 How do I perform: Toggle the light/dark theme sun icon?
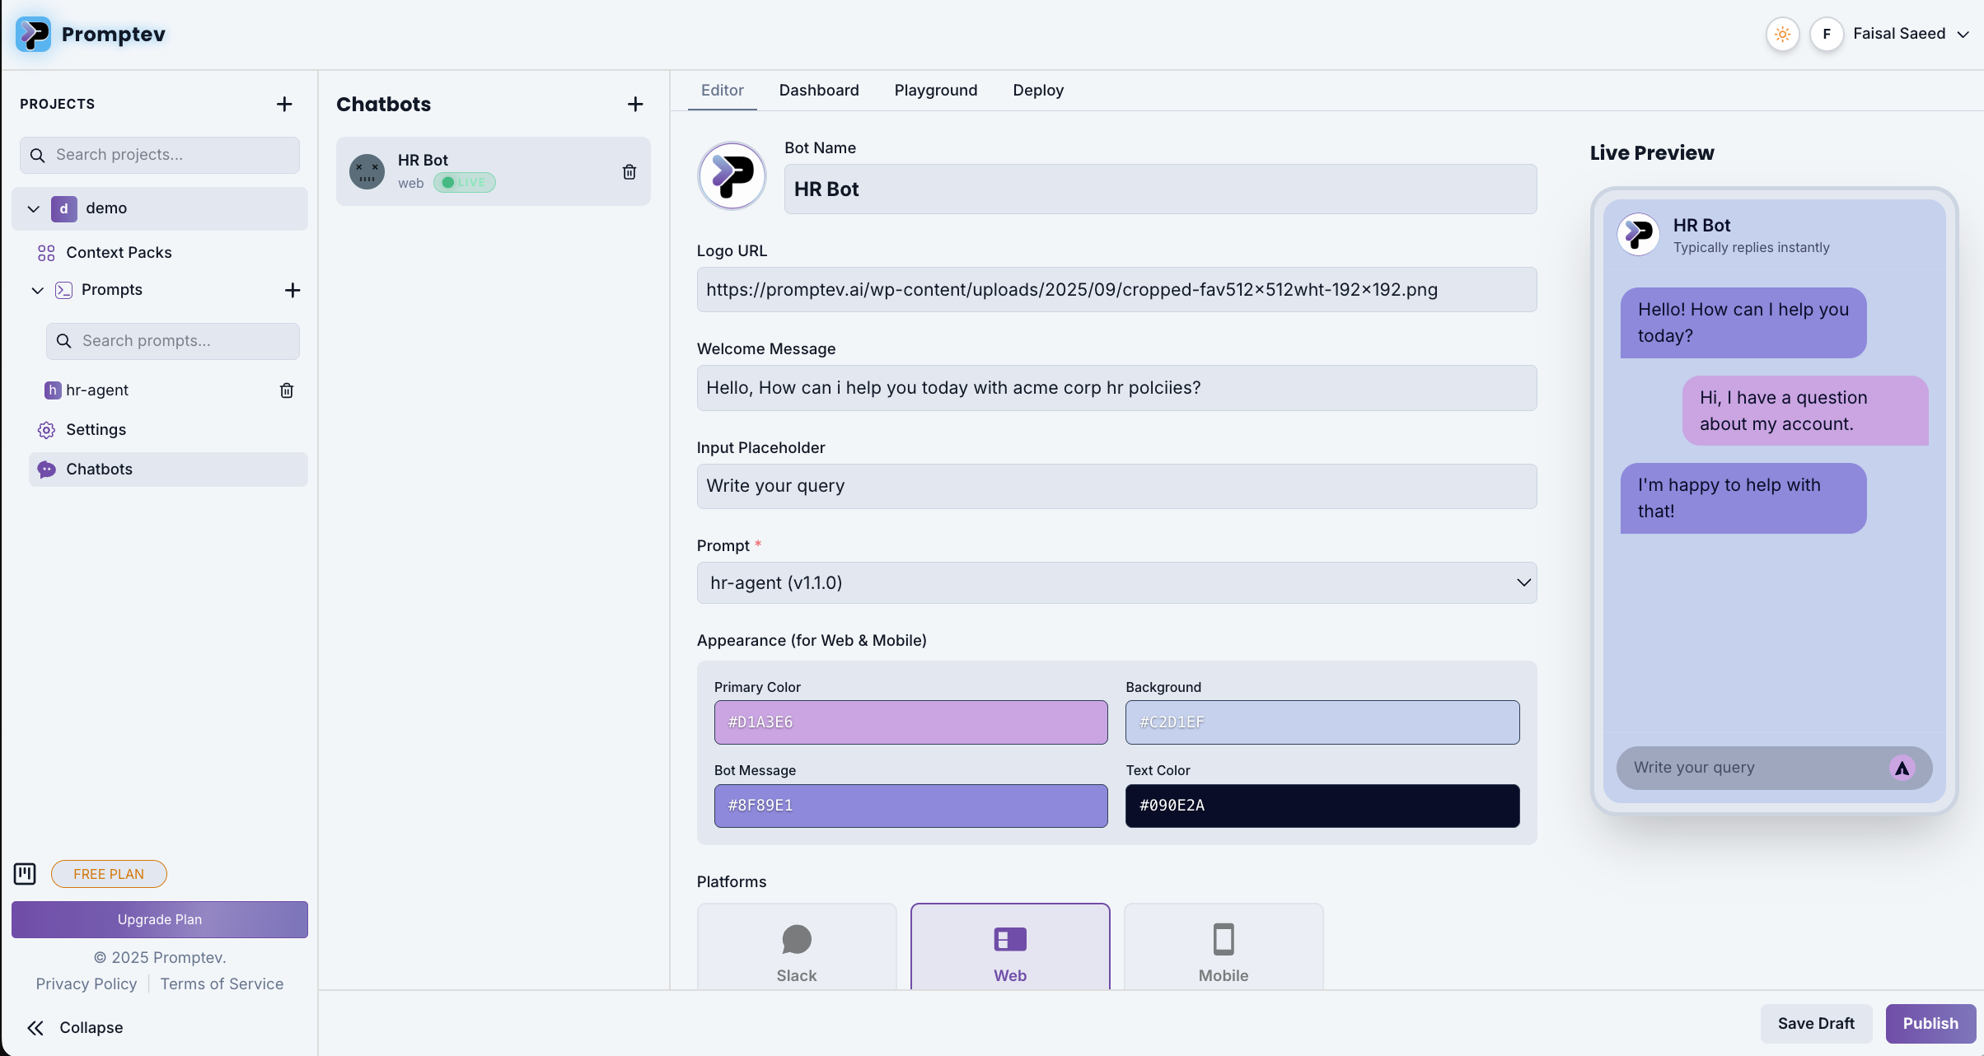pos(1782,34)
